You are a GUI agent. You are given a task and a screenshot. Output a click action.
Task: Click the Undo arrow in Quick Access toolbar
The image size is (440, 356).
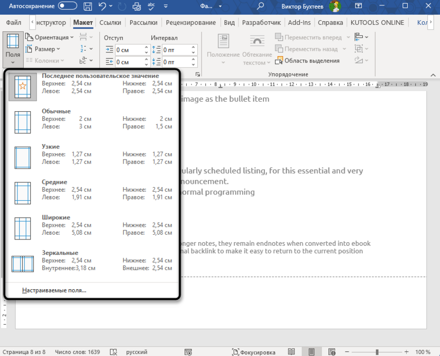pos(100,7)
